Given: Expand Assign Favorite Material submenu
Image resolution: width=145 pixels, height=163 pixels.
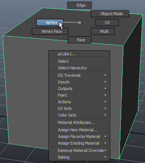Looking at the screenshot, I should coord(79,136).
